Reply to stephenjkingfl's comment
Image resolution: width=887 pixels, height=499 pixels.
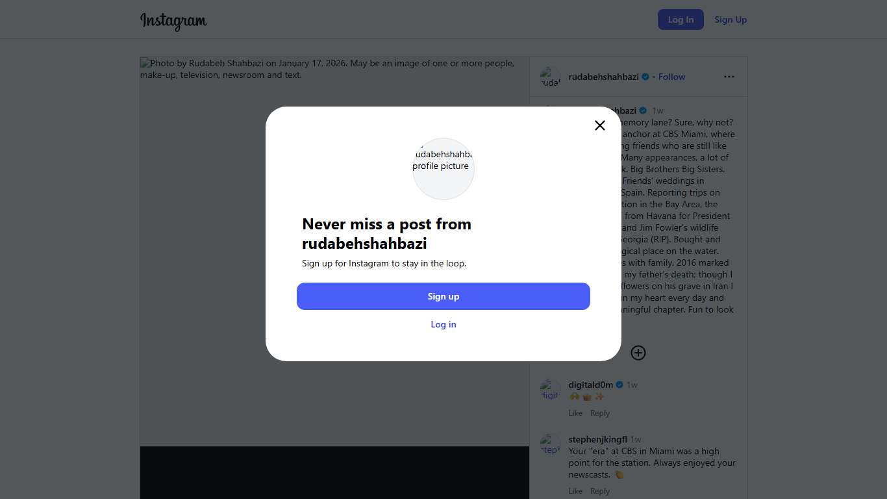[x=599, y=491]
